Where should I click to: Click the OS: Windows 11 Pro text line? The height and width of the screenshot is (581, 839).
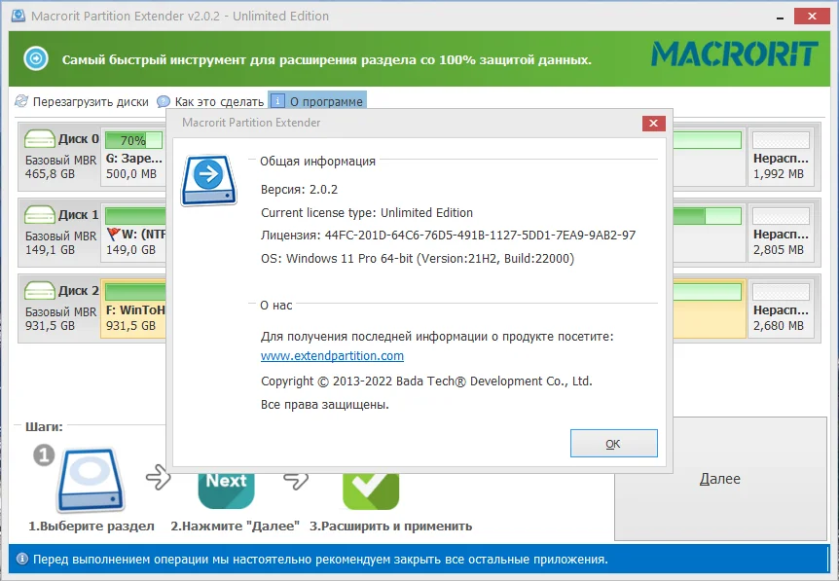click(418, 259)
